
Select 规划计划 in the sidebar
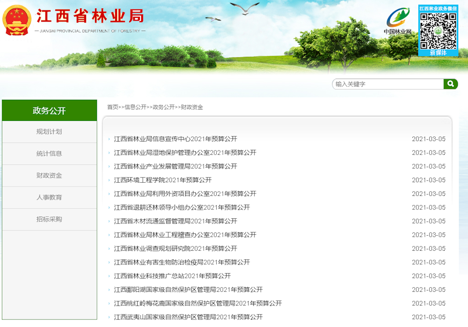click(49, 132)
